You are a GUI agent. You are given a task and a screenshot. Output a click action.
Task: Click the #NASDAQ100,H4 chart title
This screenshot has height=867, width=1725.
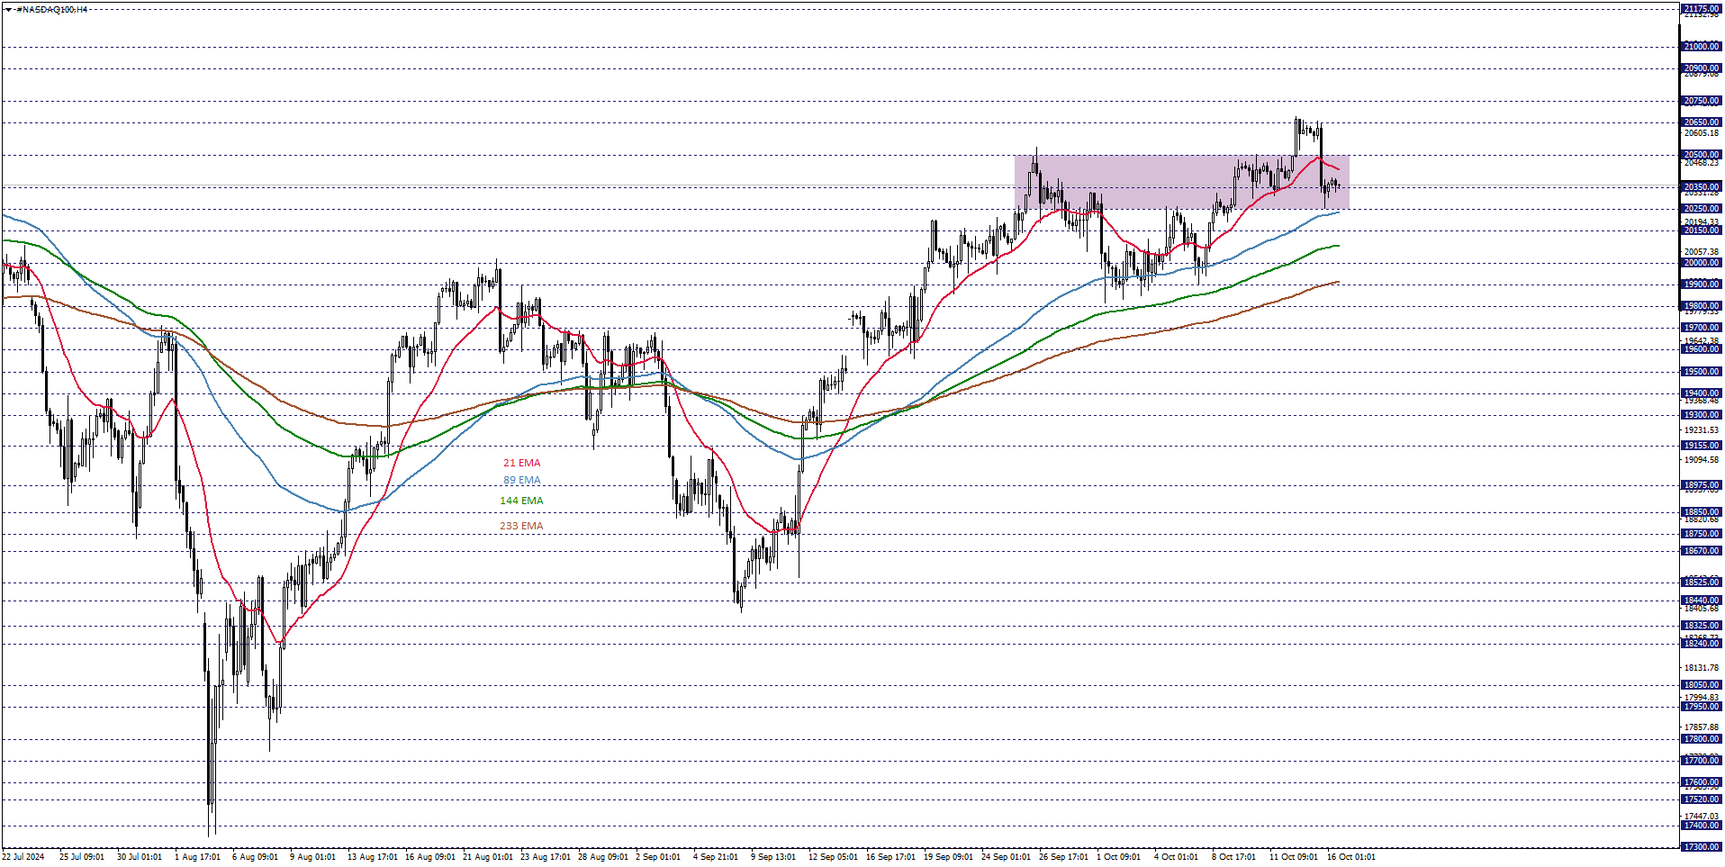coord(52,9)
